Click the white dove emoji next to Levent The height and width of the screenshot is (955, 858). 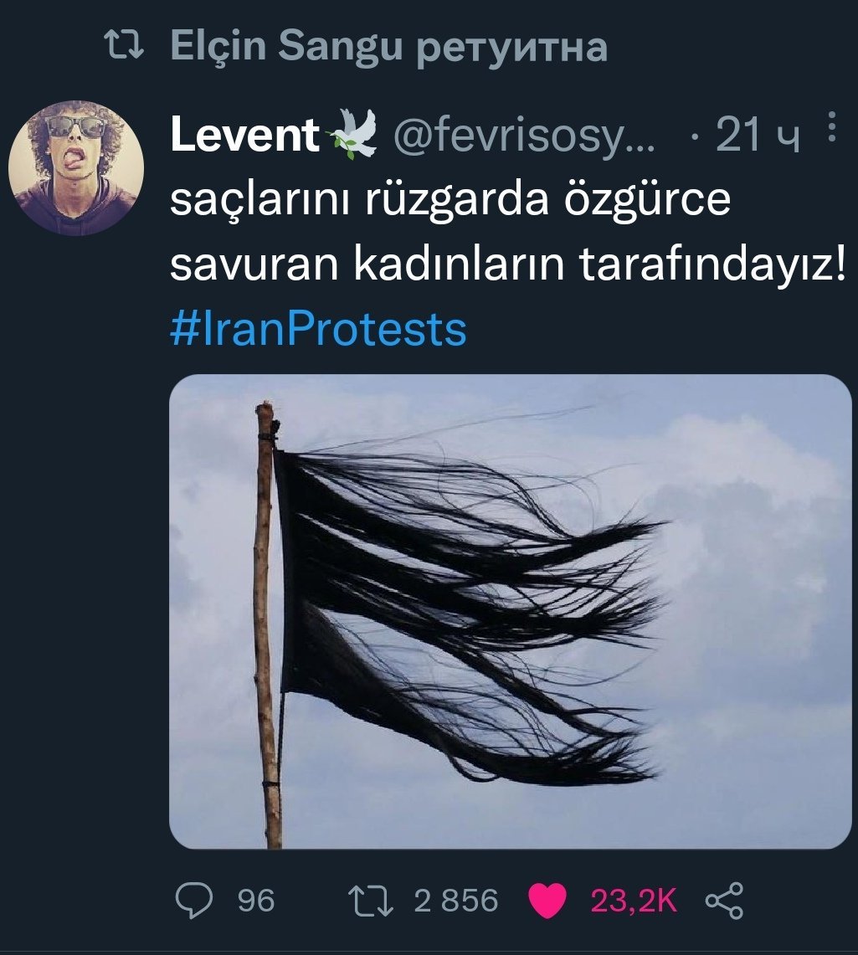pos(352,134)
